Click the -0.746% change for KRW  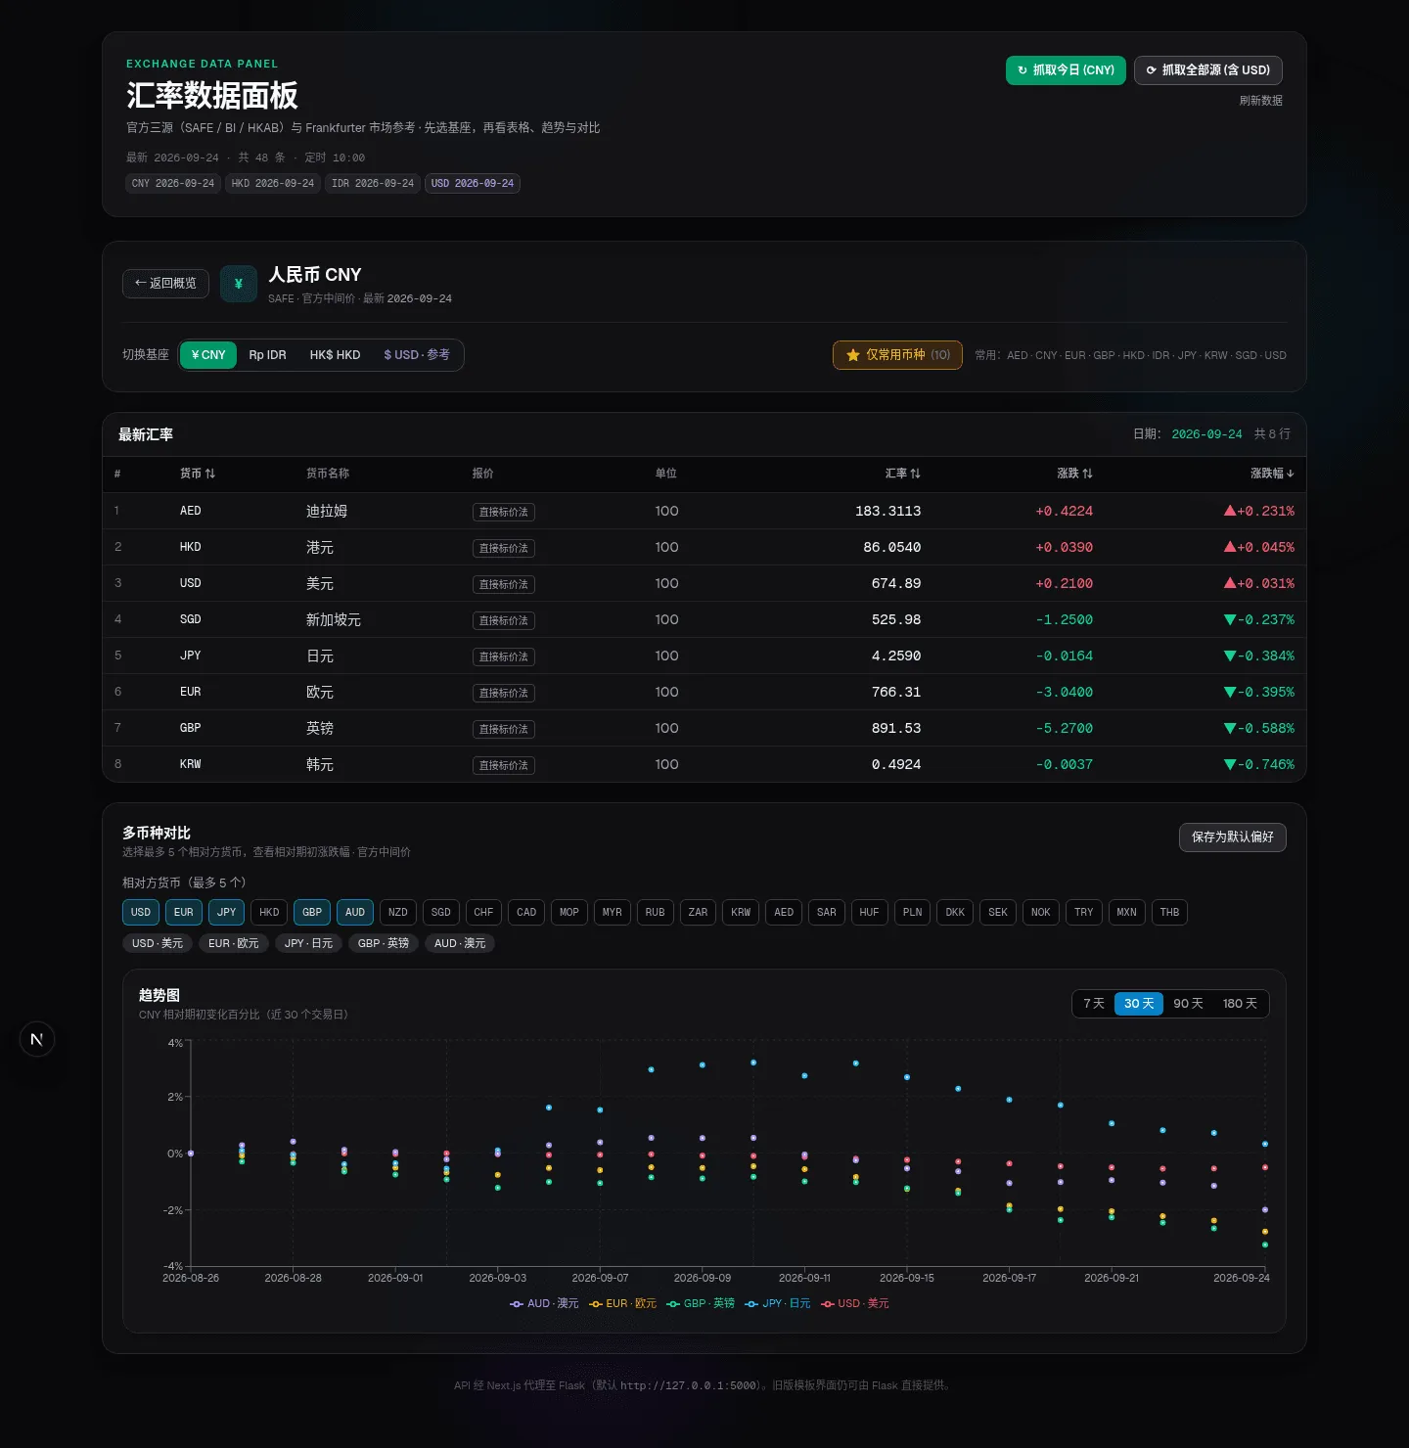[1259, 764]
